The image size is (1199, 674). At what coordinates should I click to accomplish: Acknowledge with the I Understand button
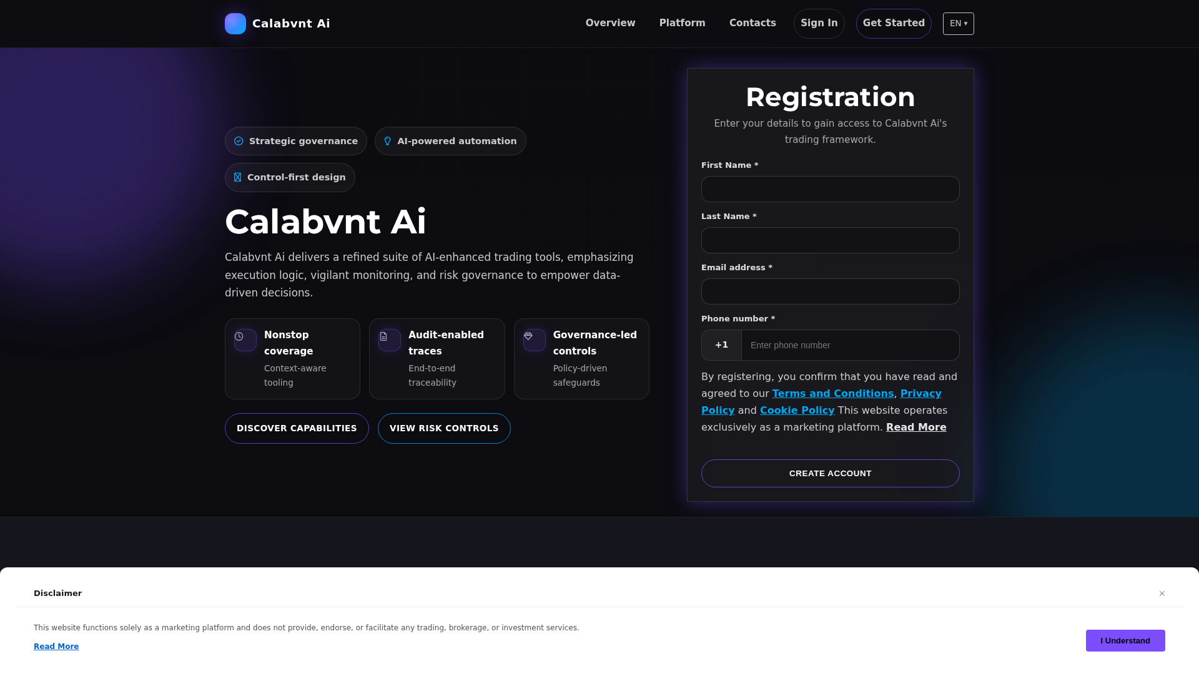tap(1125, 641)
